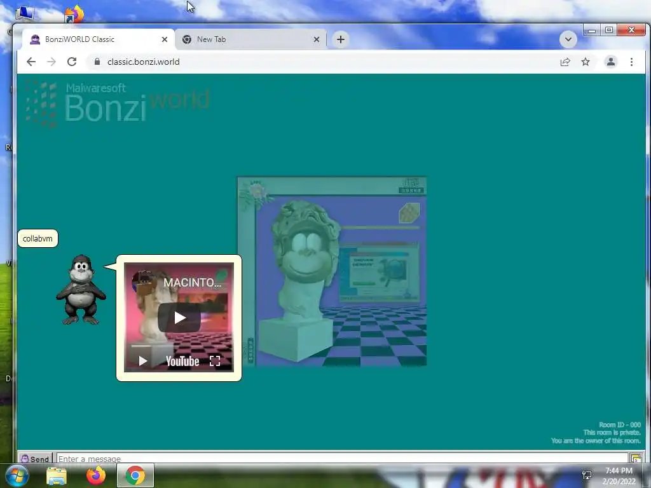651x488 pixels.
Task: Minimize the Chrome window
Action: click(592, 30)
